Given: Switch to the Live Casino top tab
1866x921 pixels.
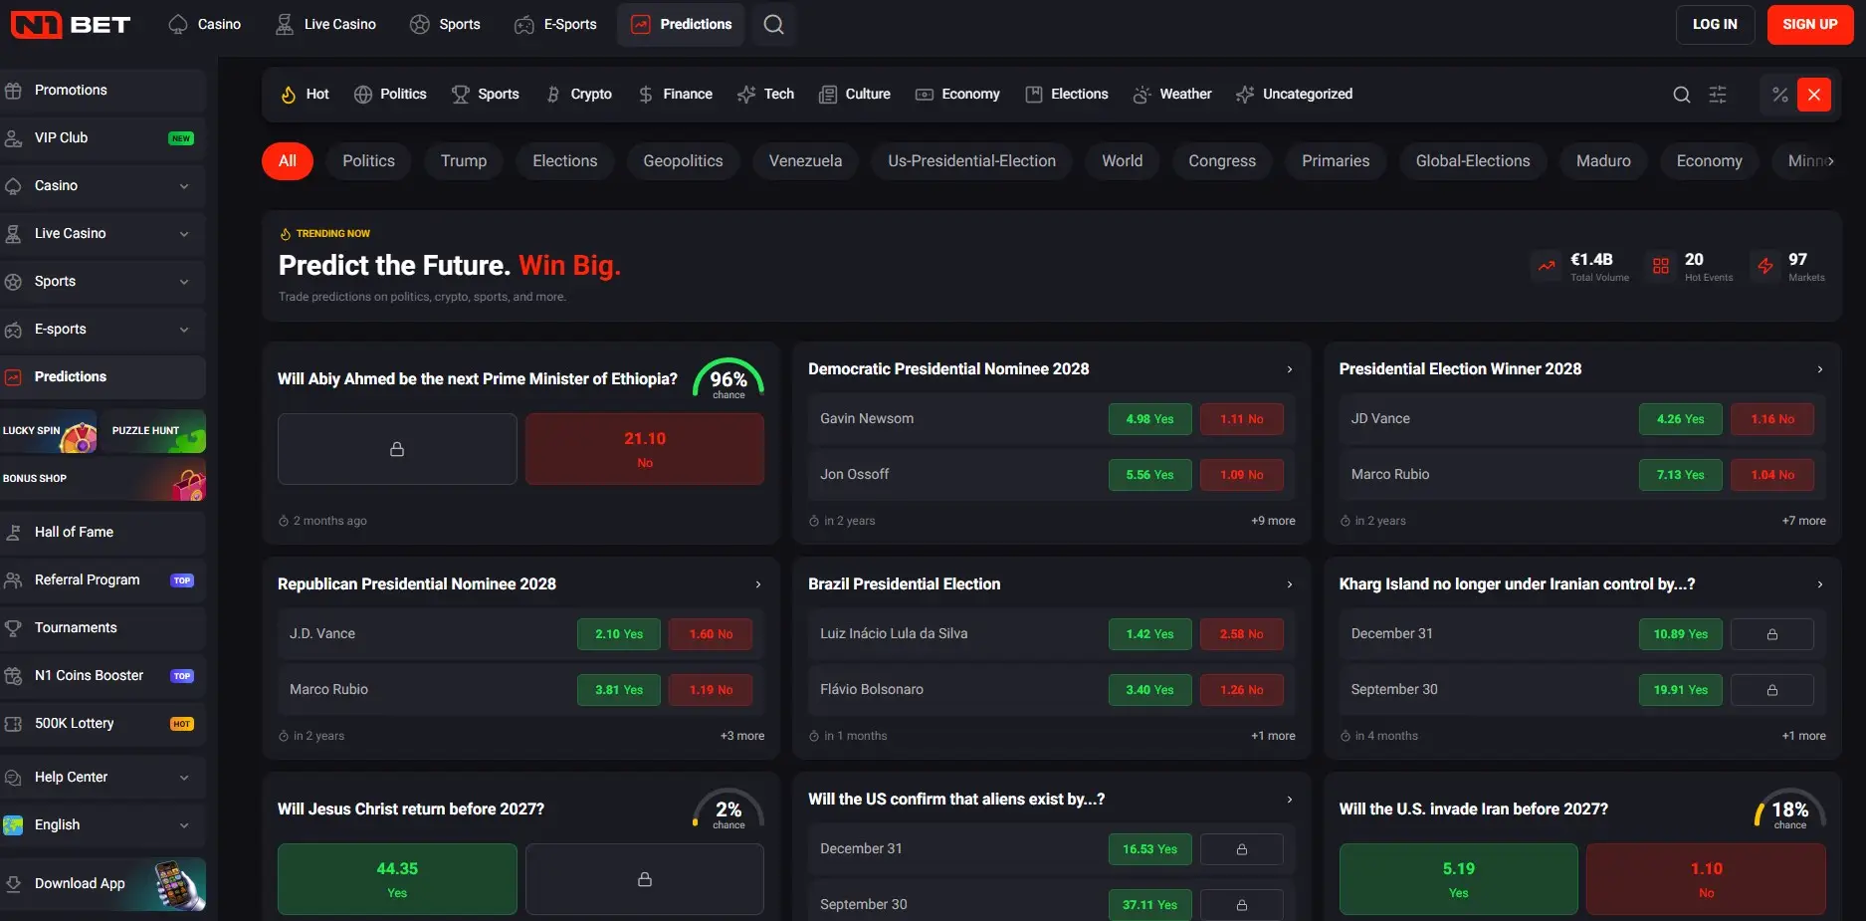Looking at the screenshot, I should click(x=326, y=24).
